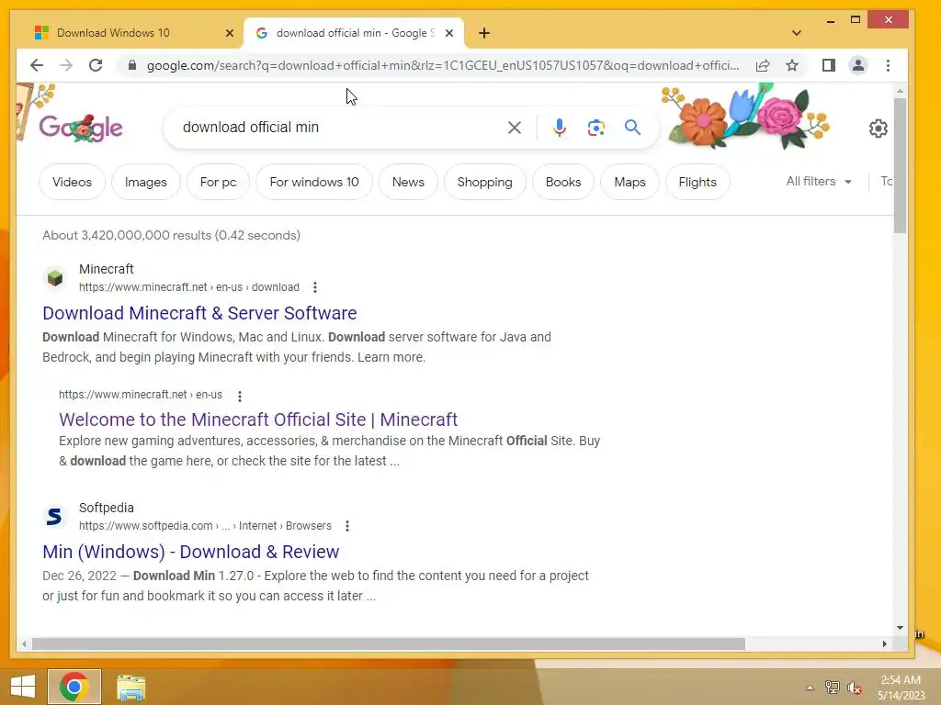This screenshot has width=941, height=705.
Task: Click the muted volume tray icon
Action: [x=855, y=688]
